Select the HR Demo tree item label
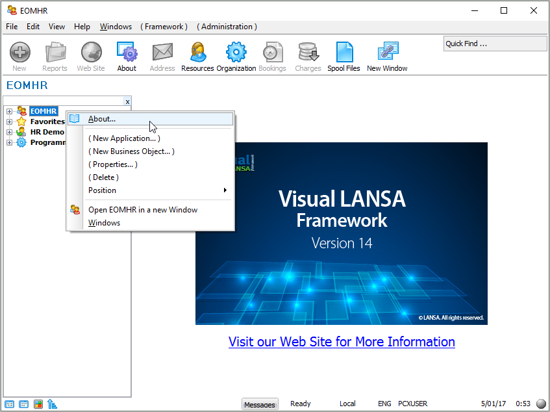 [x=47, y=133]
